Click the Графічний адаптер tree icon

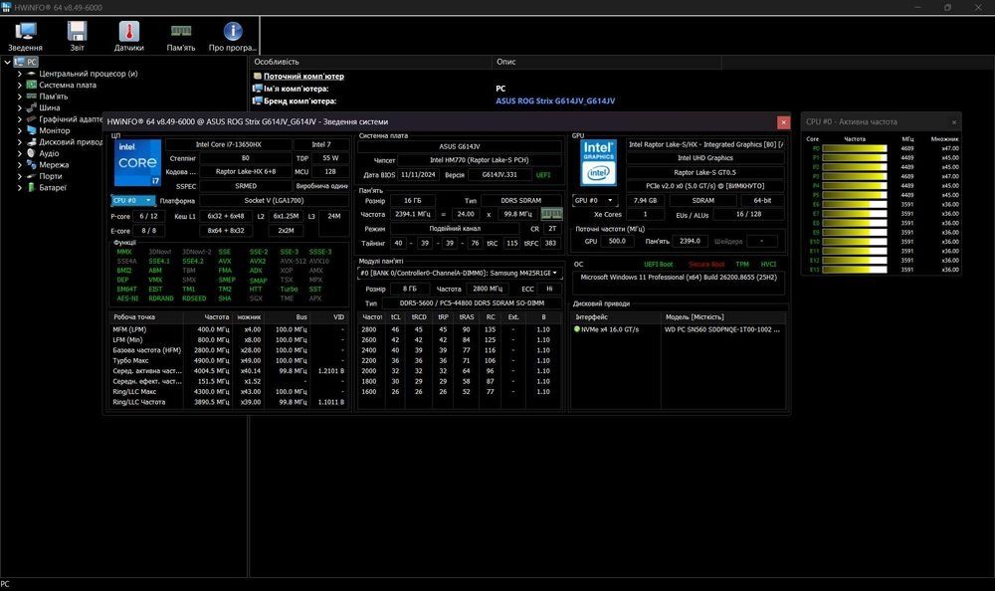(31, 119)
